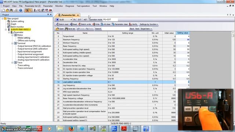235x132 pixels.
Task: Click the search text field next to Search
Action: pyautogui.click(x=115, y=29)
